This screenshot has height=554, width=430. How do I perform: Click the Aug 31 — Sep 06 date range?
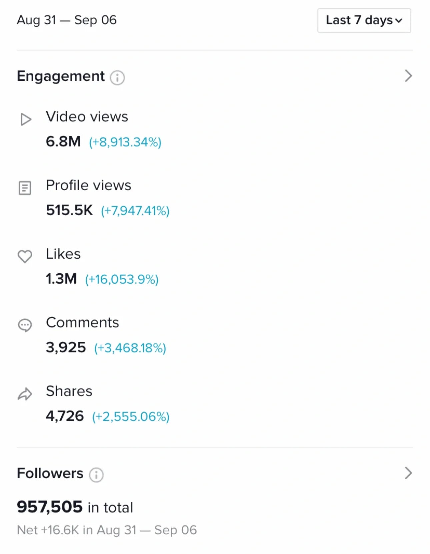pyautogui.click(x=67, y=20)
